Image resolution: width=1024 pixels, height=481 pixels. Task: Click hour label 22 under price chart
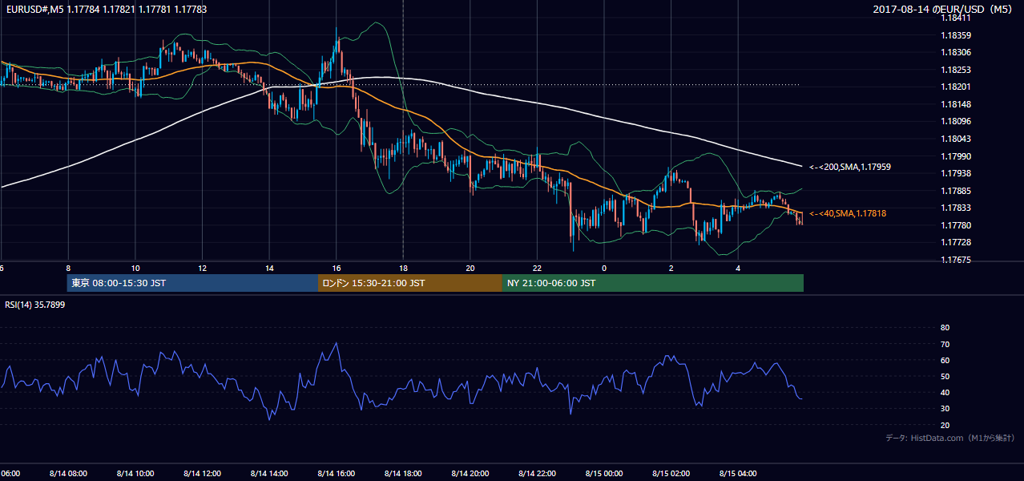coord(537,268)
